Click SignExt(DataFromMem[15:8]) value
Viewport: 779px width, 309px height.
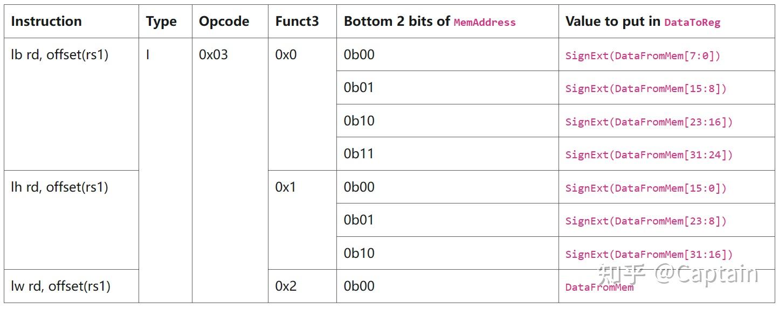point(646,89)
